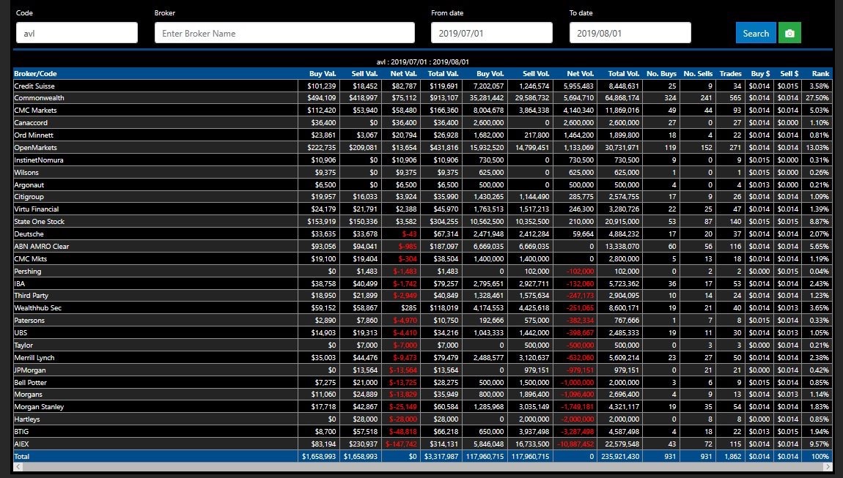The image size is (843, 478).
Task: Click the Patersons broker name
Action: coord(29,321)
